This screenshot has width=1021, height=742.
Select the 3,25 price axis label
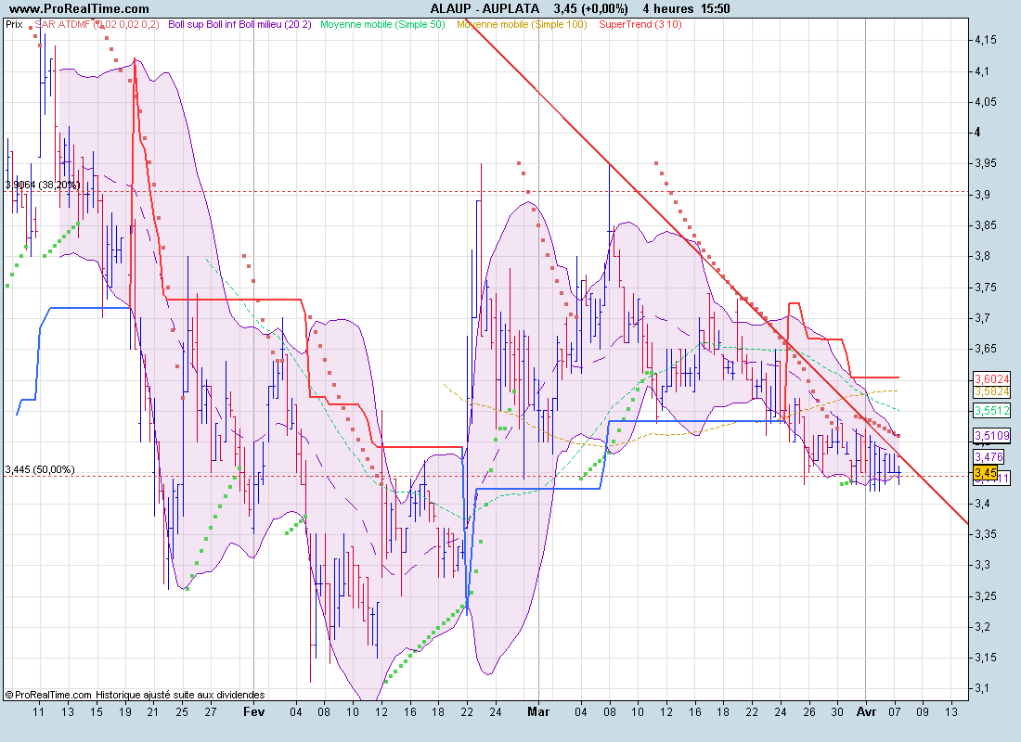point(985,596)
